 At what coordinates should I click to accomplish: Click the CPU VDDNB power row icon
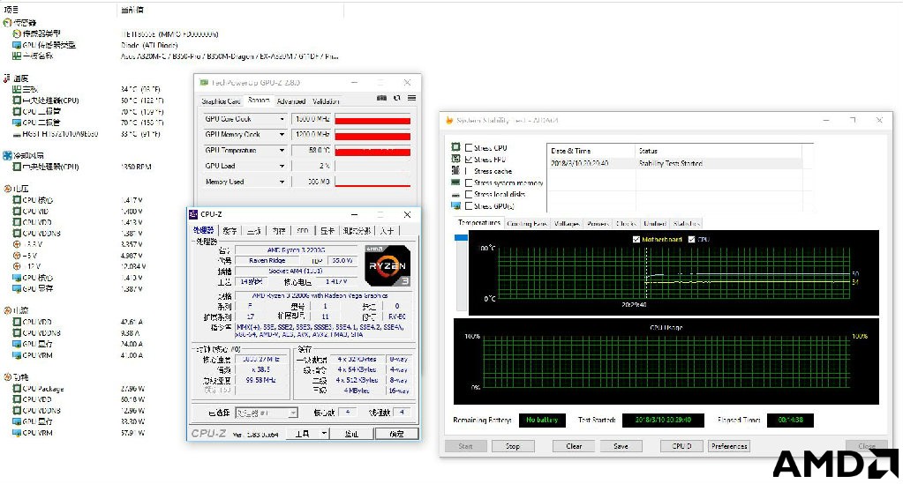pyautogui.click(x=17, y=410)
